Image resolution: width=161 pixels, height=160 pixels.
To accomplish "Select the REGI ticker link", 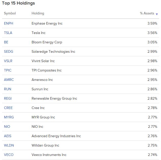I will click(8, 98).
